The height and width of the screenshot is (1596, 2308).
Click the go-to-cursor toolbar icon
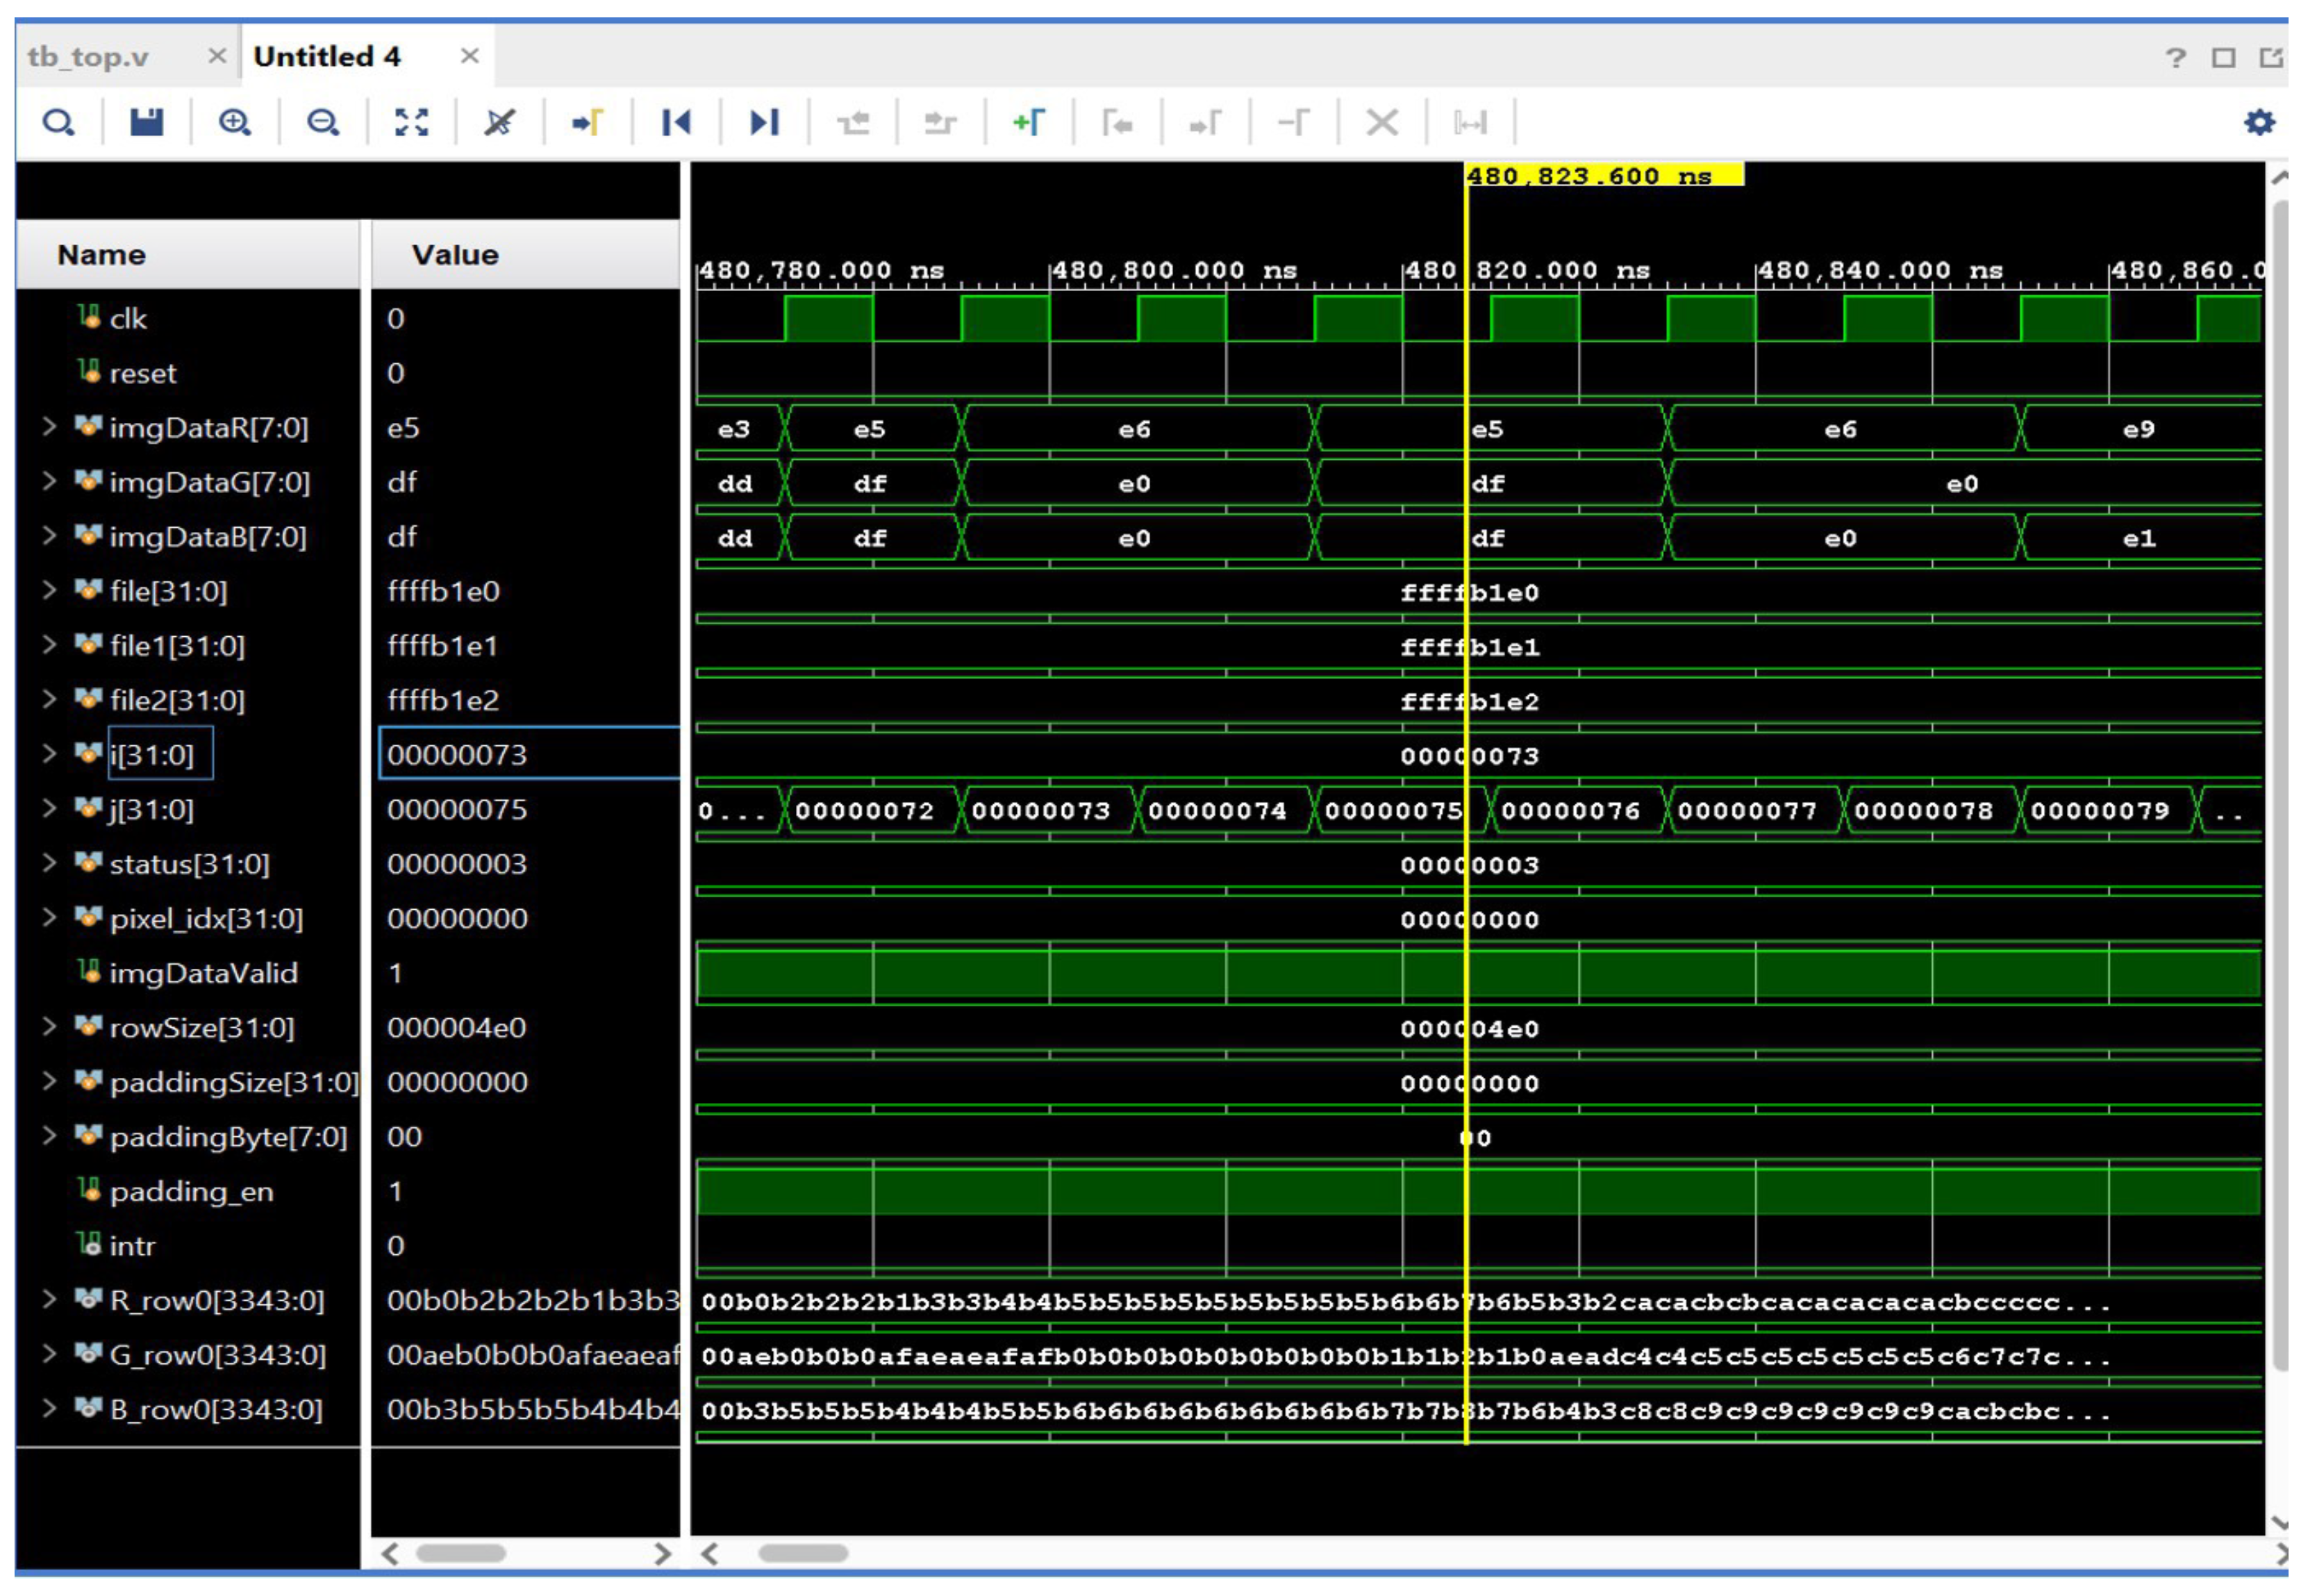point(588,122)
